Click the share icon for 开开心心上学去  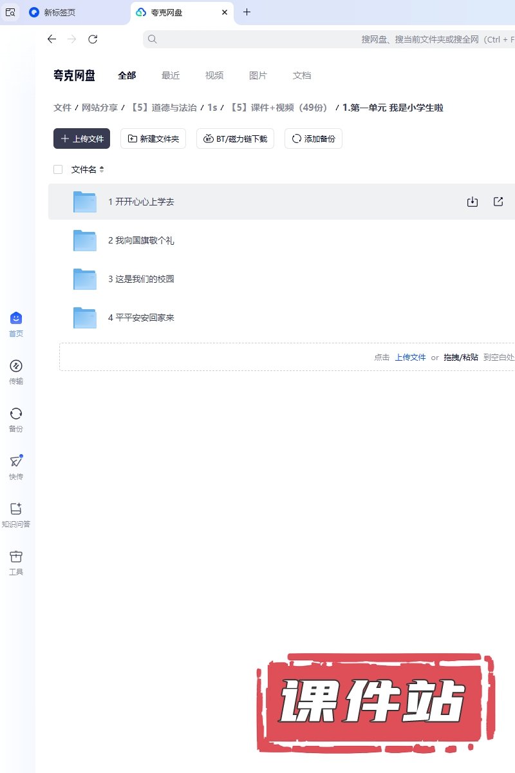pyautogui.click(x=498, y=202)
